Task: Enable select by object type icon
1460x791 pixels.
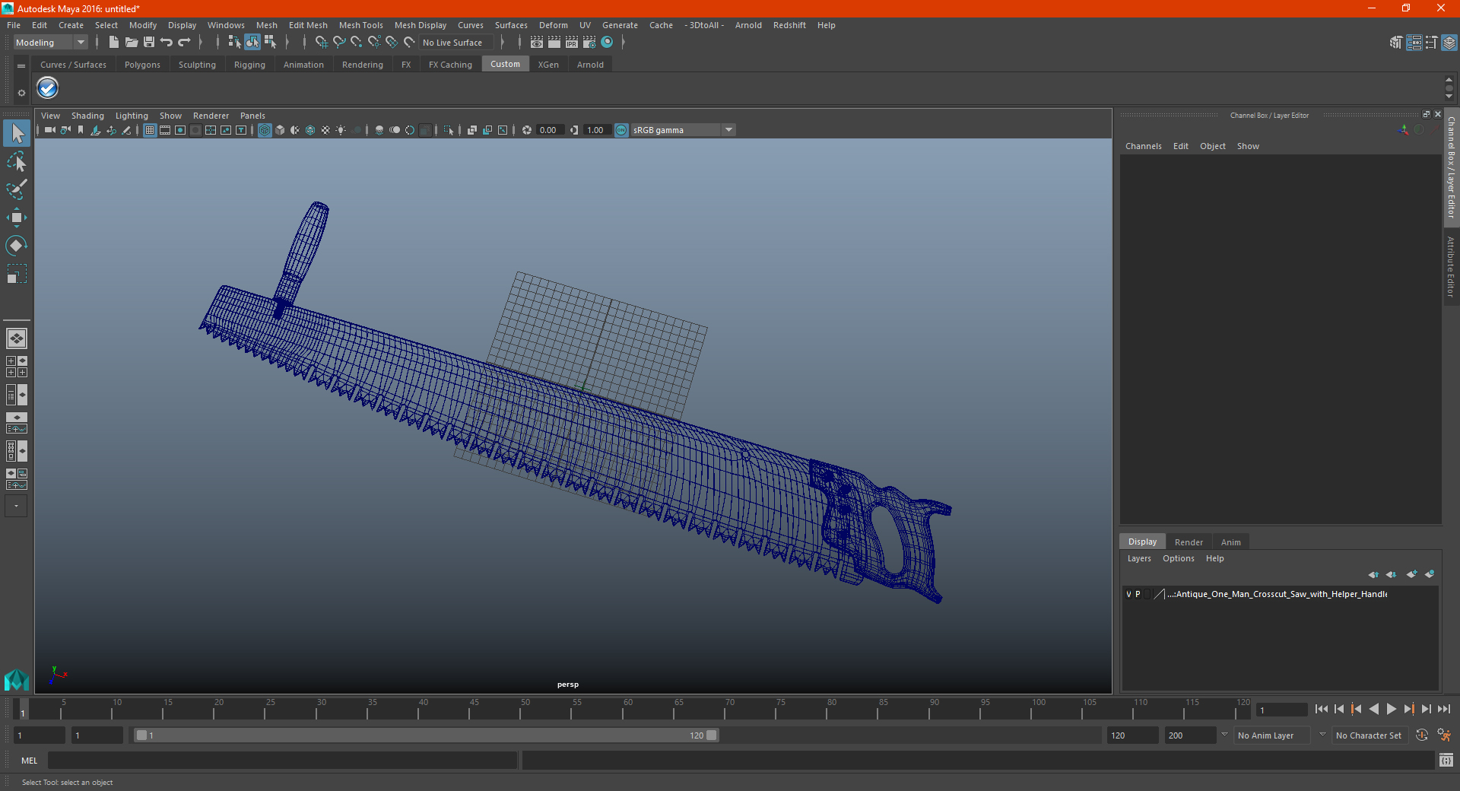Action: pyautogui.click(x=252, y=43)
